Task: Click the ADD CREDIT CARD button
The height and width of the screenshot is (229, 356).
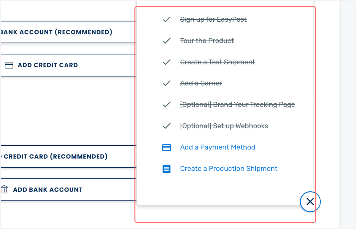Action: click(68, 65)
